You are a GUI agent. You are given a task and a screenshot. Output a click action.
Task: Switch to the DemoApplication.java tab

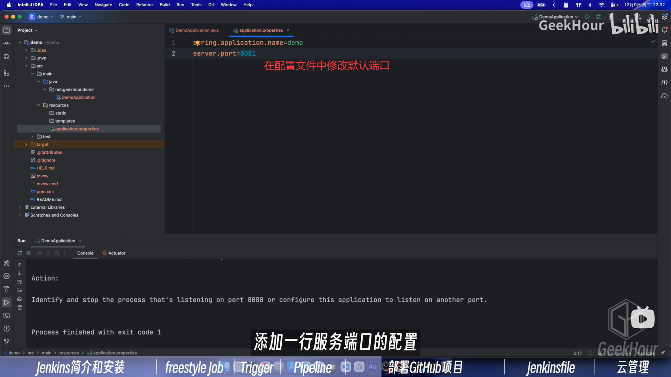coord(197,30)
